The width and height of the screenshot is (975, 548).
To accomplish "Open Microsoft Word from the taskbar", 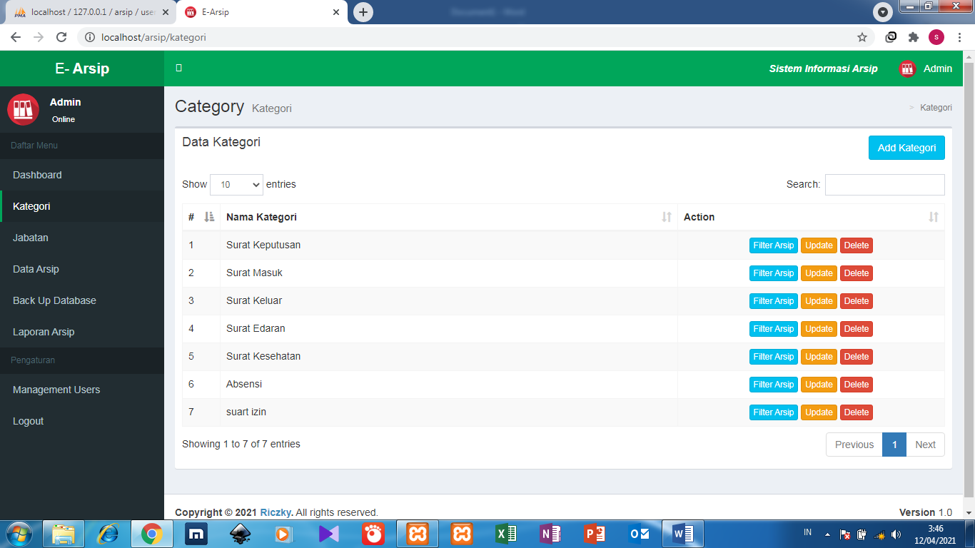I will click(x=683, y=533).
